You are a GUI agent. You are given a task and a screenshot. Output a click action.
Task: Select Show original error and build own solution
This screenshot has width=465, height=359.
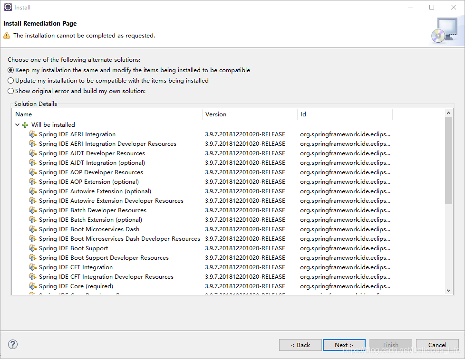tap(77, 91)
